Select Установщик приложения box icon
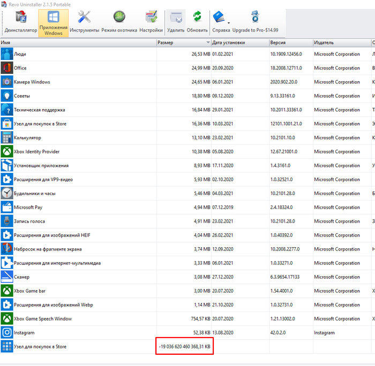375x366 pixels. click(7, 165)
